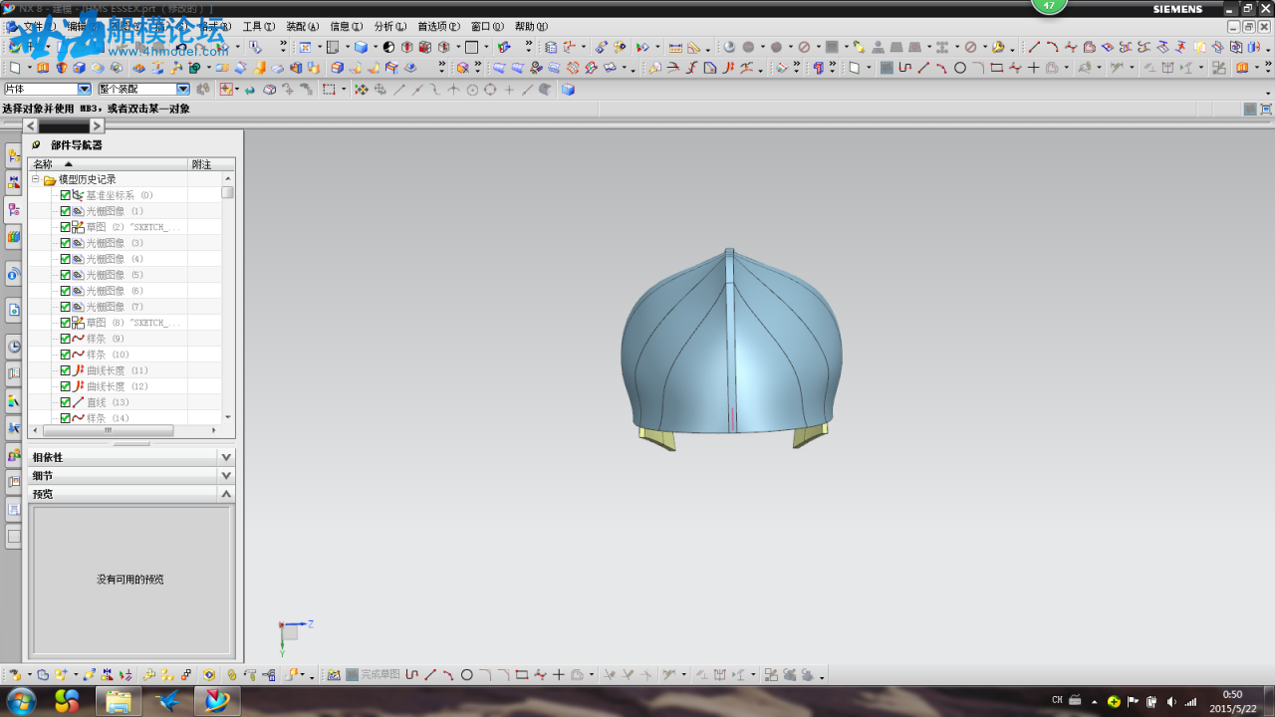Uncheck the 光栅图像 (5) checkbox
1275x717 pixels.
[x=66, y=275]
